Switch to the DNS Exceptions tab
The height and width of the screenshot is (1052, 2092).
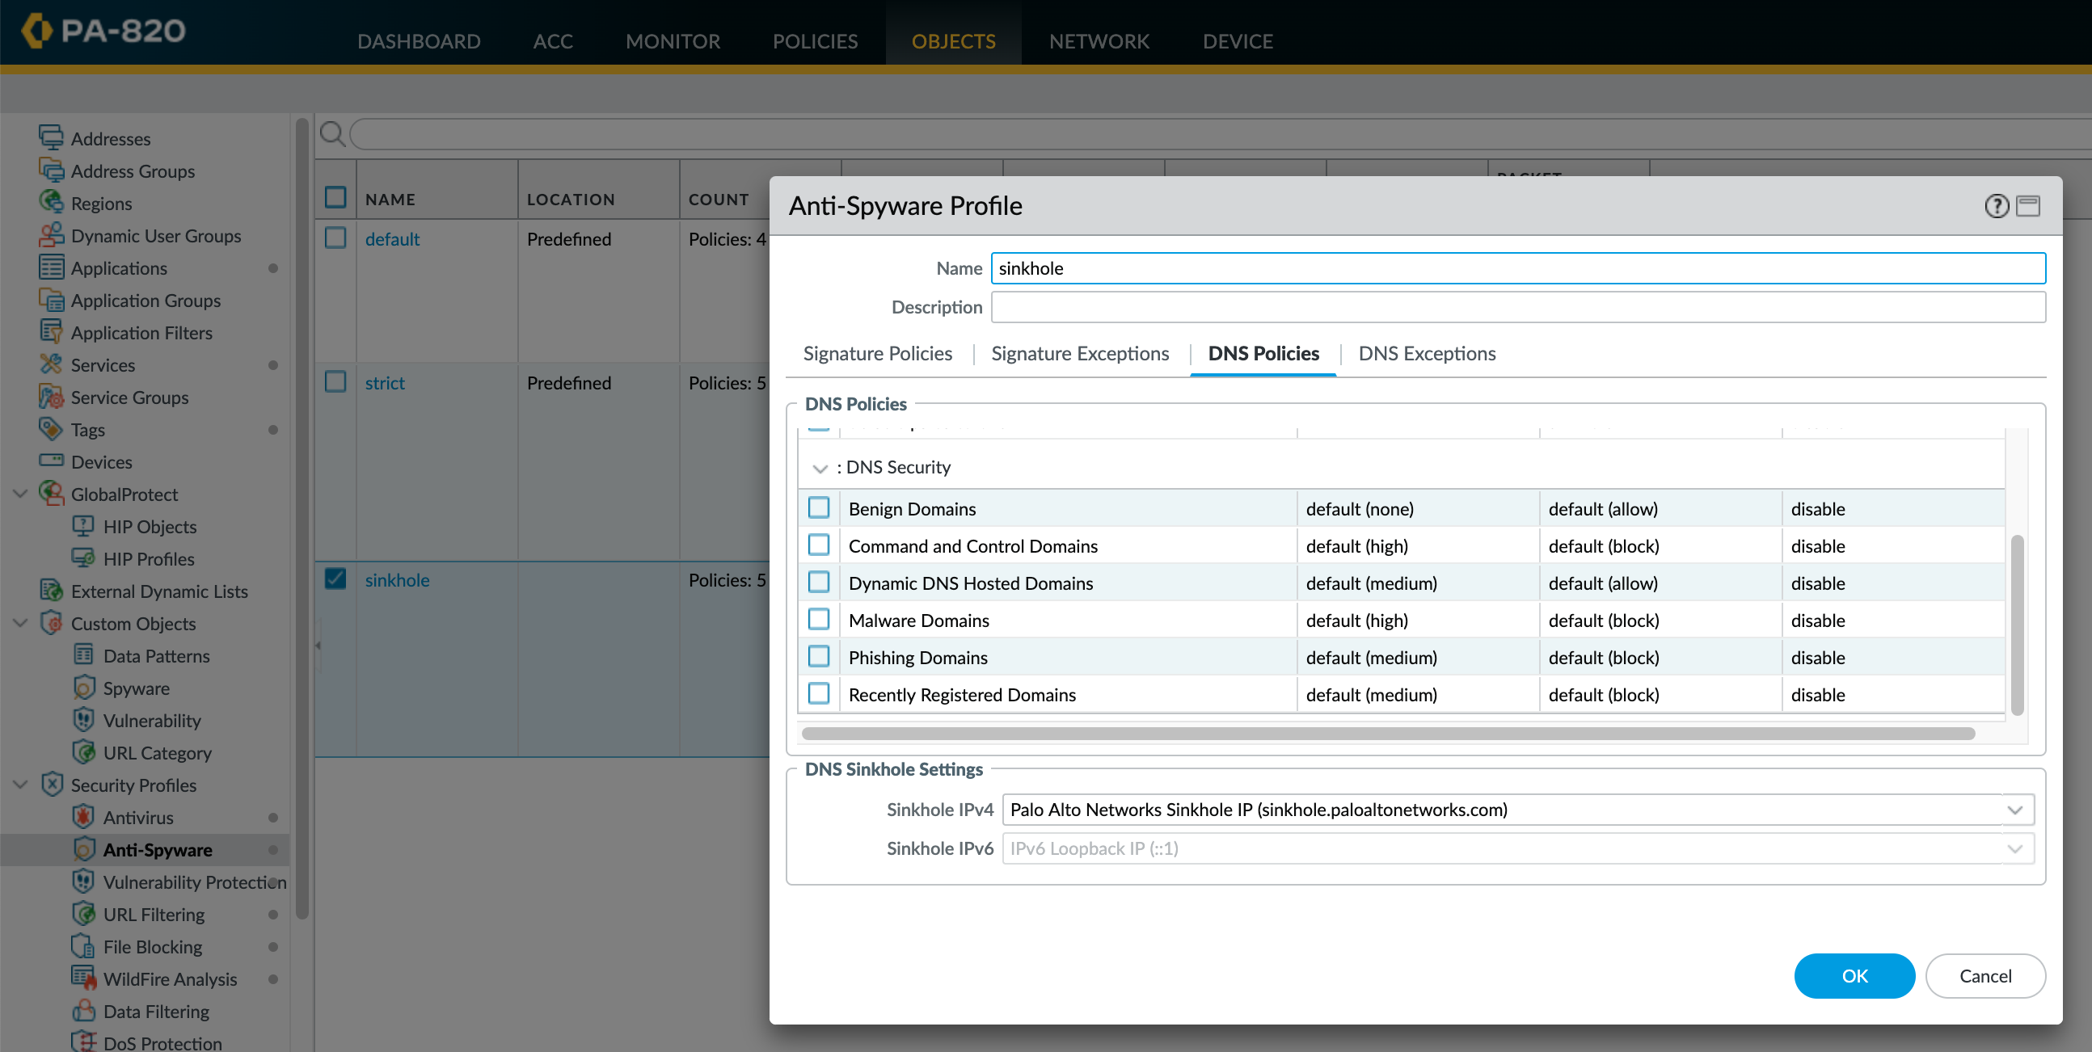click(x=1427, y=353)
